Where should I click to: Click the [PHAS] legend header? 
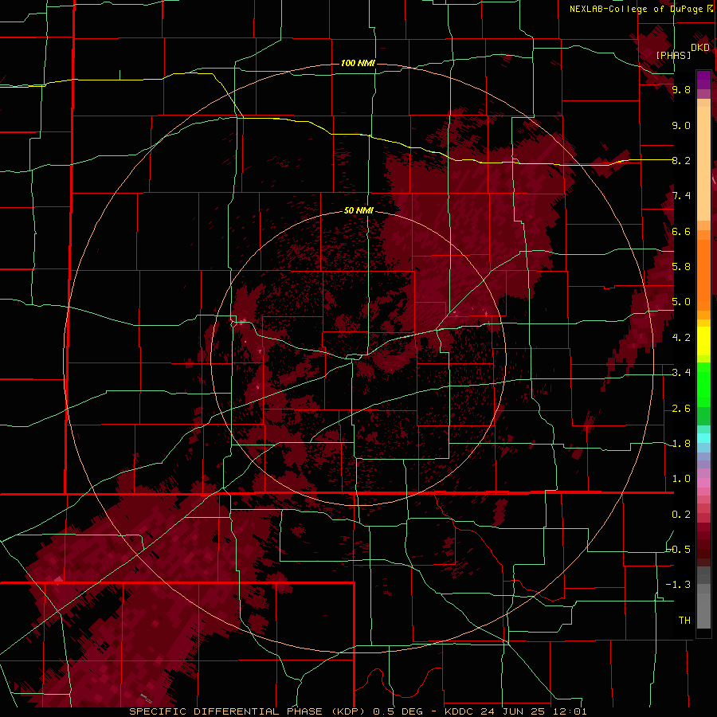pos(673,55)
